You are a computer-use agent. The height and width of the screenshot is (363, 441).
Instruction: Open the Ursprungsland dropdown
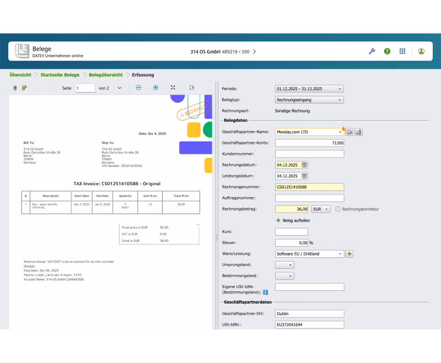[284, 264]
